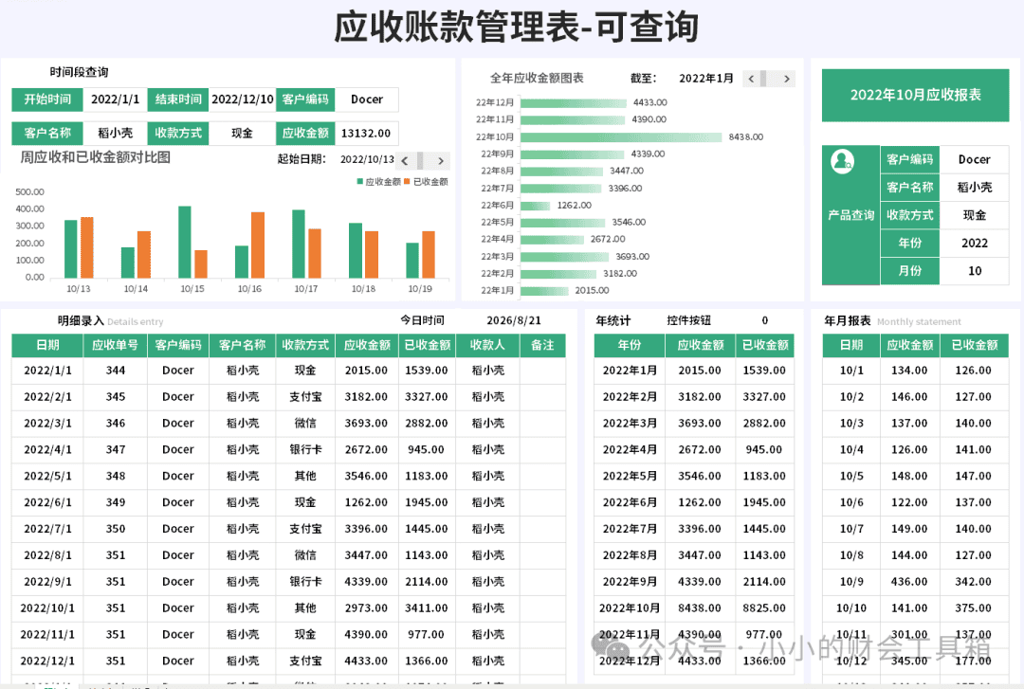Click the 已收金额 orange legend swatch
1024x689 pixels.
click(x=407, y=182)
